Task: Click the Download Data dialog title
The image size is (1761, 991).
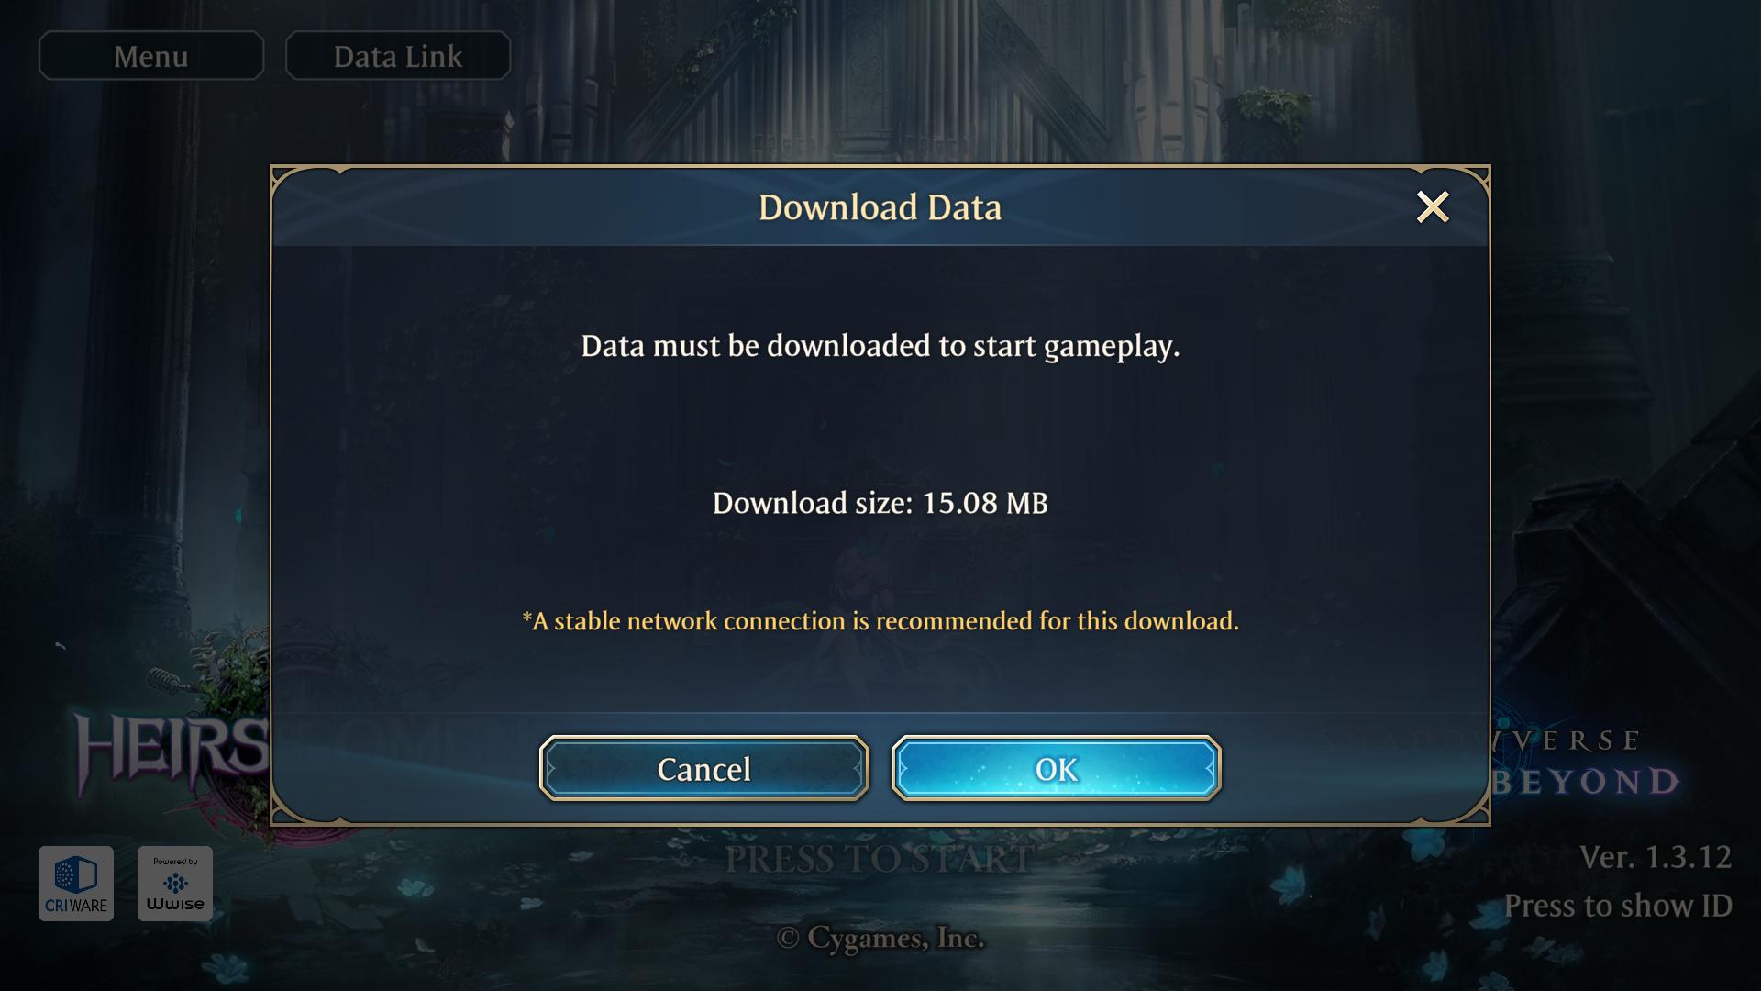Action: click(x=880, y=207)
